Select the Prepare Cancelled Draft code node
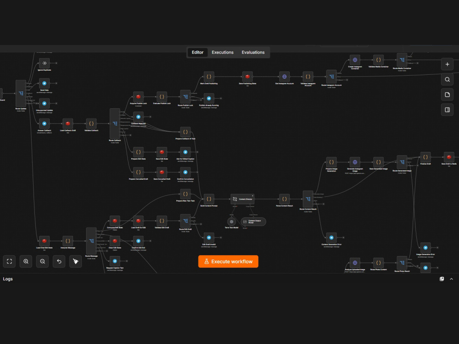This screenshot has height=344, width=459. pyautogui.click(x=138, y=172)
